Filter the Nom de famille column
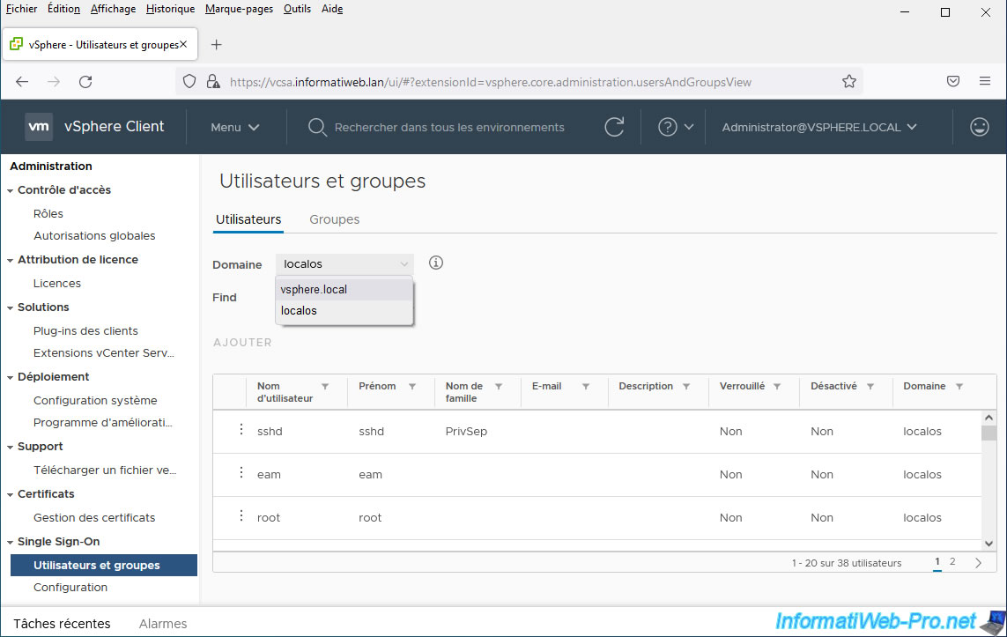1007x637 pixels. click(499, 387)
